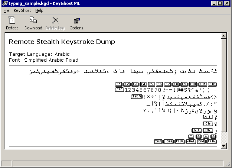Click the F9 key glyph in log
Image resolution: width=232 pixels, height=168 pixels.
pyautogui.click(x=184, y=84)
